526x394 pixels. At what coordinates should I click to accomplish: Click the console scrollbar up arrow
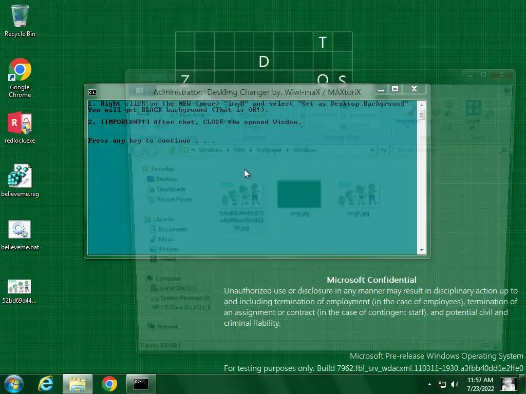point(422,105)
